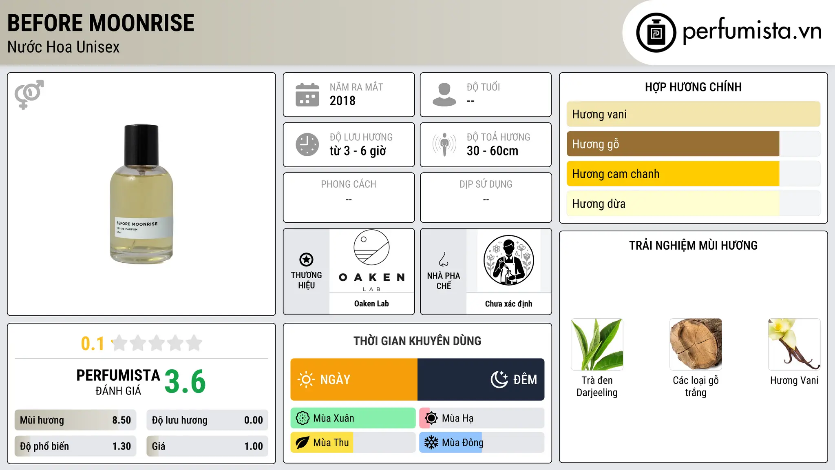Open the Các loại gỗ trắng note image
The height and width of the screenshot is (470, 835).
point(696,344)
